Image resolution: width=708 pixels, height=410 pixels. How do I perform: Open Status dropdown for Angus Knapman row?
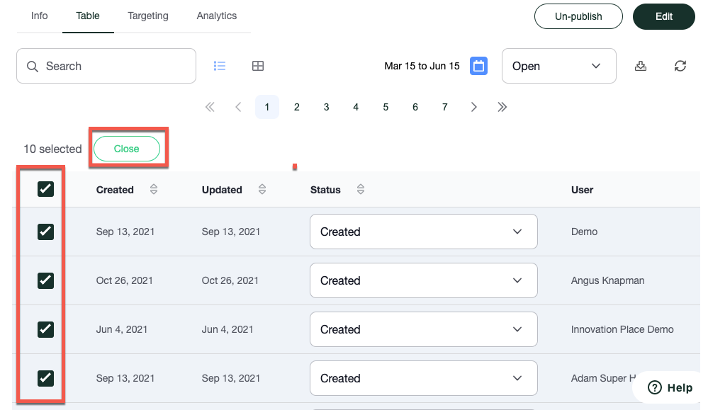pos(424,280)
